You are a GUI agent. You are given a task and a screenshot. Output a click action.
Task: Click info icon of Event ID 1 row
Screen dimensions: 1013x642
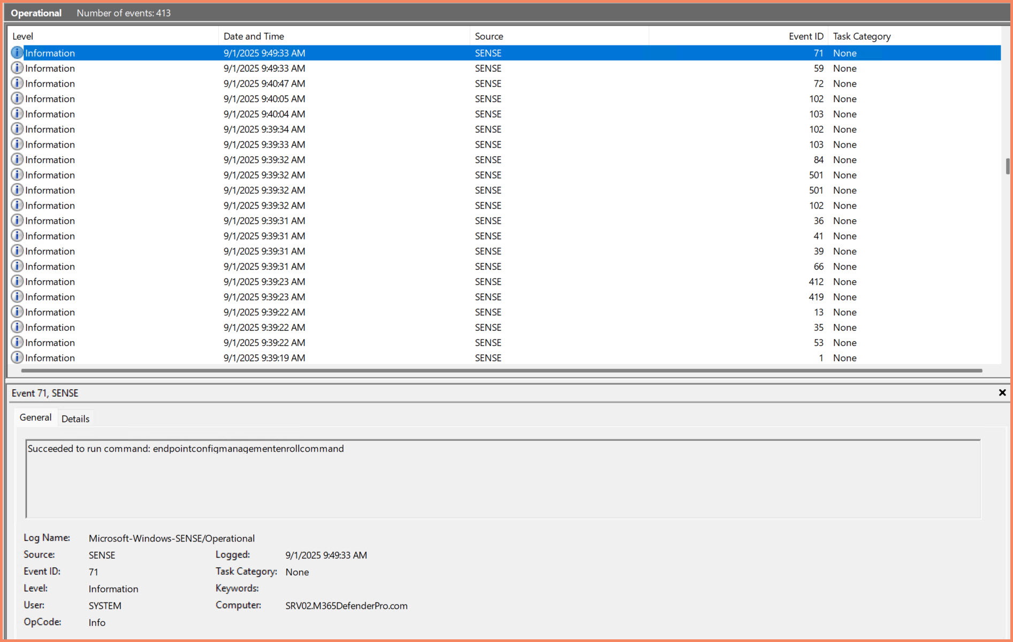(x=17, y=358)
